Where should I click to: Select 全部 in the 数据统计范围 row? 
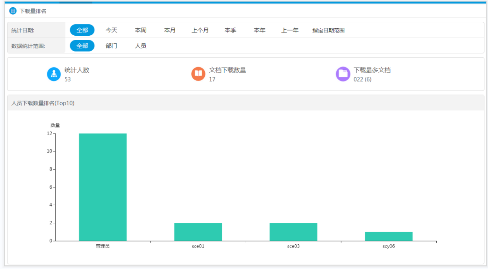pos(82,46)
